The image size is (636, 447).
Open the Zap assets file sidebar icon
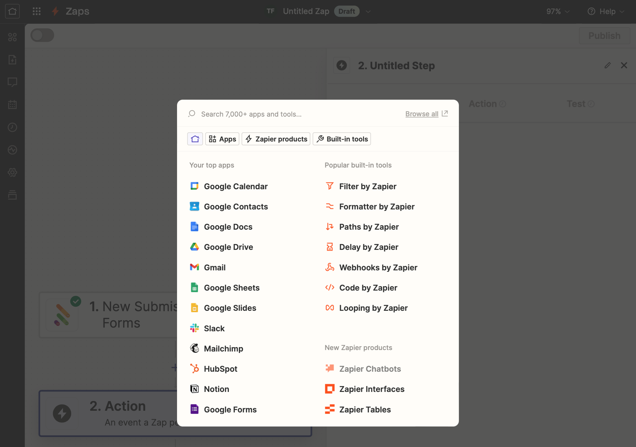pos(12,60)
